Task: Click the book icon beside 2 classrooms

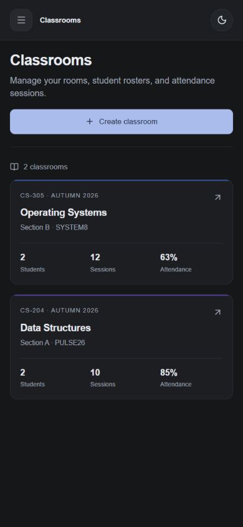Action: (x=14, y=167)
